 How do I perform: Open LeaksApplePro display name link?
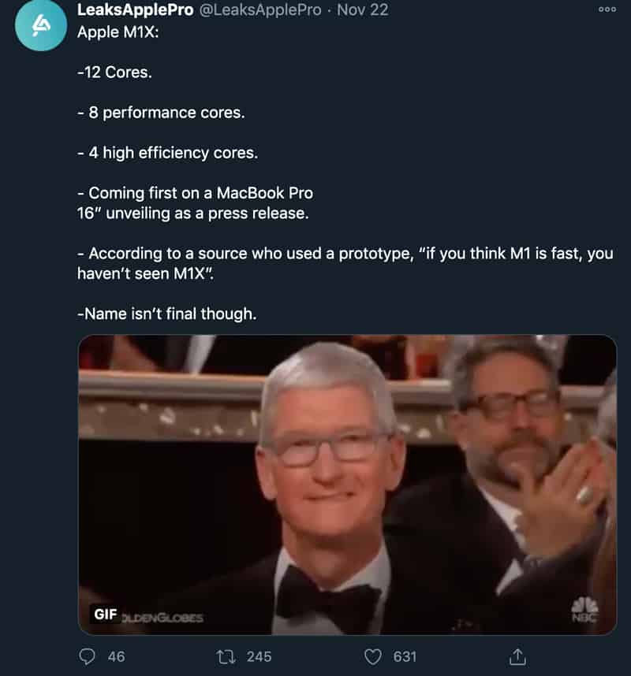click(135, 10)
